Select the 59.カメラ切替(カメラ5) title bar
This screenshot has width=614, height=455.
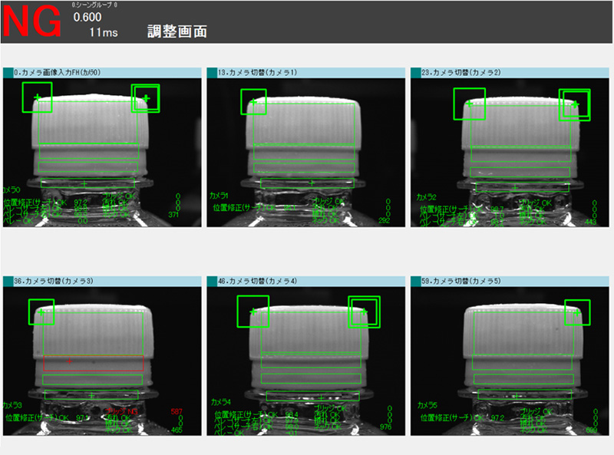[x=511, y=282]
